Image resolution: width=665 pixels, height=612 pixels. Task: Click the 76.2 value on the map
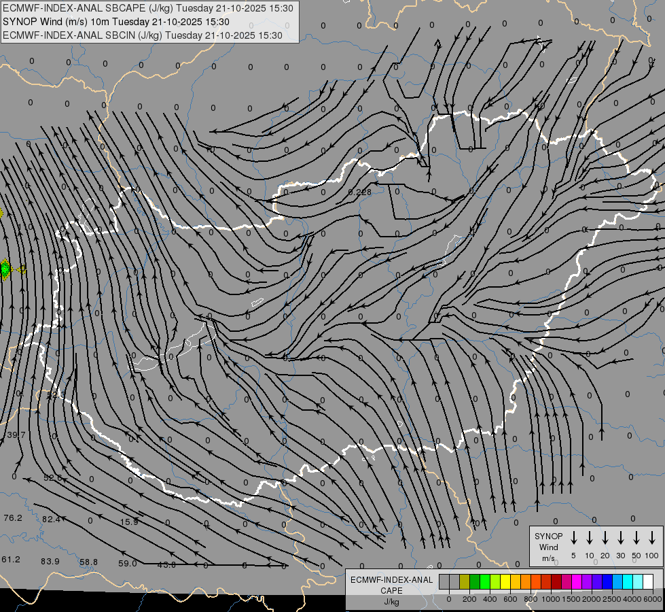(x=13, y=518)
